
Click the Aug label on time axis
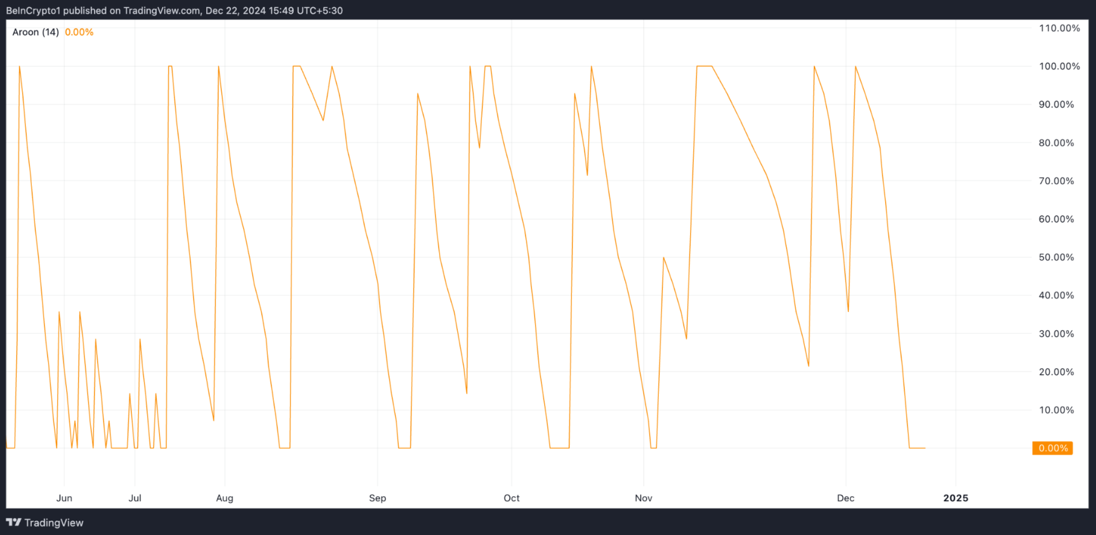[224, 498]
